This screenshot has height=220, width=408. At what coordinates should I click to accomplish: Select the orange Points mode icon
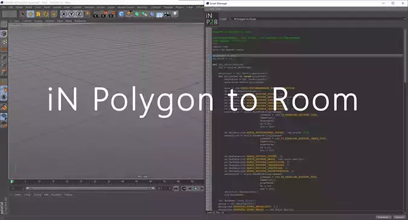[4, 49]
